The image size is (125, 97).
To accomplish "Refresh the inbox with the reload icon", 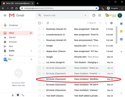I will (x=48, y=23).
